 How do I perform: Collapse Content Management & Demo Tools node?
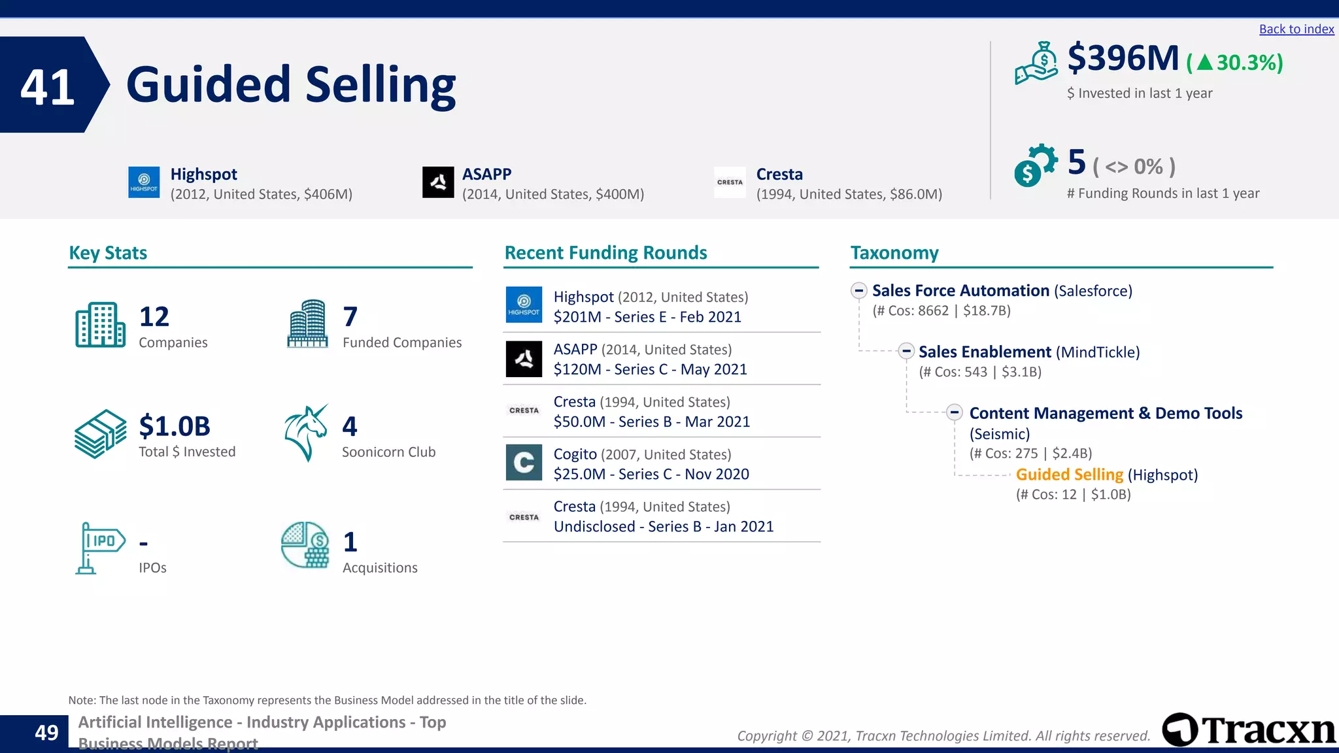955,412
